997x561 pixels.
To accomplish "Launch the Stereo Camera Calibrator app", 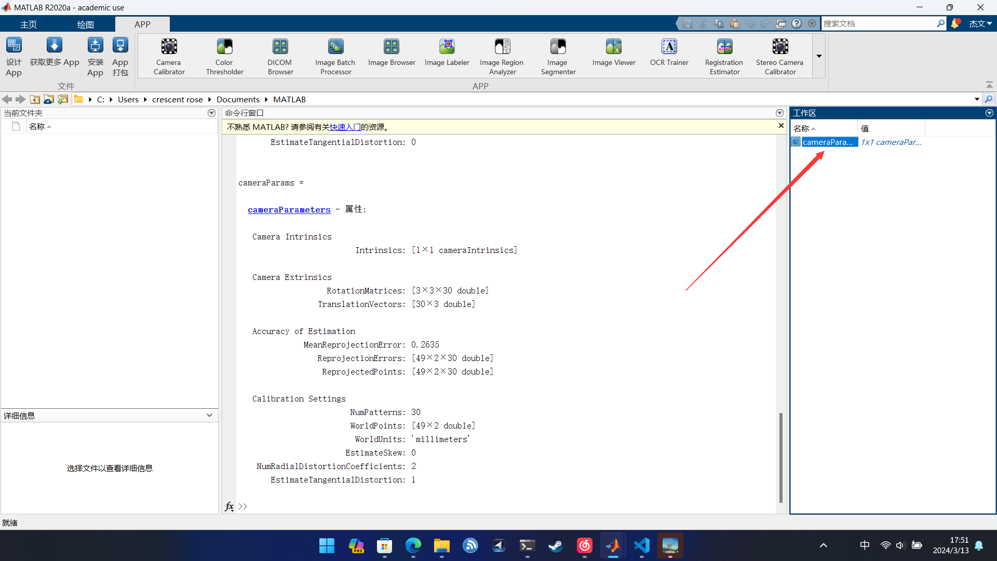I will point(780,56).
